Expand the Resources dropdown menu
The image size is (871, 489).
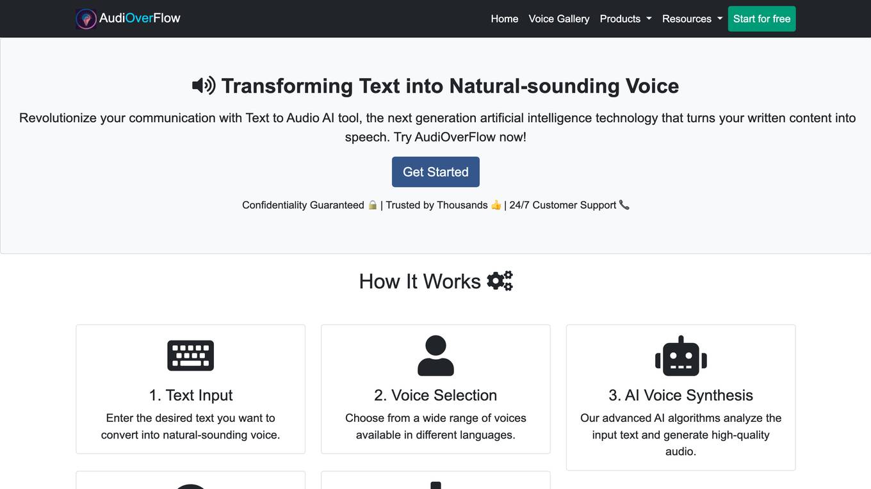[692, 19]
